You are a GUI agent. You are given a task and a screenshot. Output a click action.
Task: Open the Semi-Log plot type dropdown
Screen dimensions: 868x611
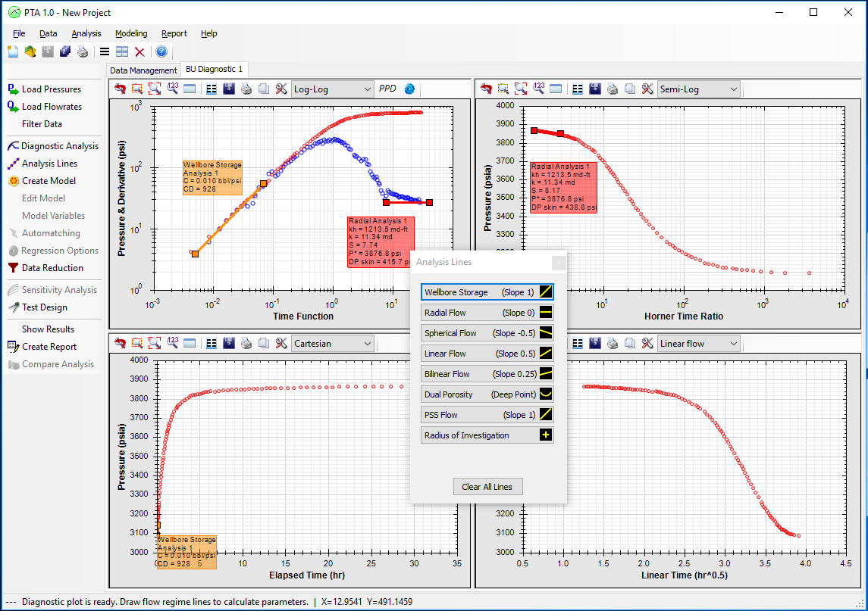(698, 89)
